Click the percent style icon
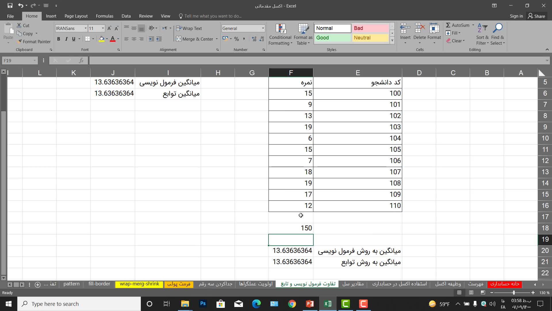The width and height of the screenshot is (552, 311). [236, 39]
